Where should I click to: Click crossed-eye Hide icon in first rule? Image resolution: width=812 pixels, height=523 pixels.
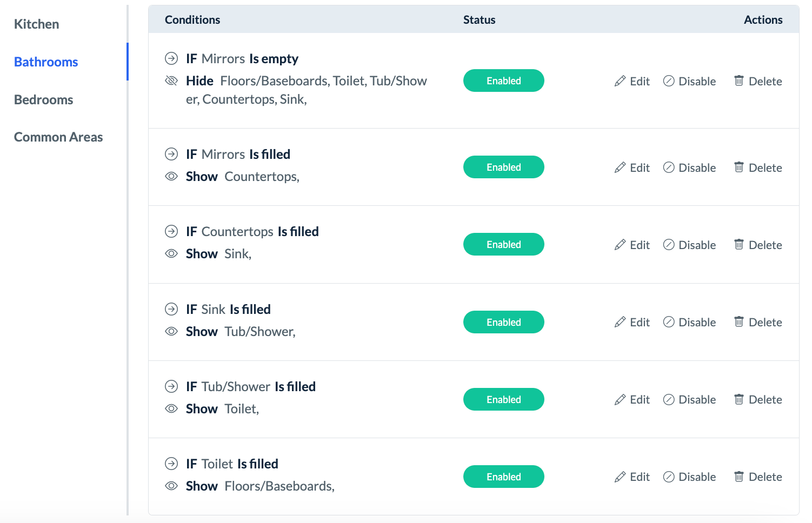point(171,81)
